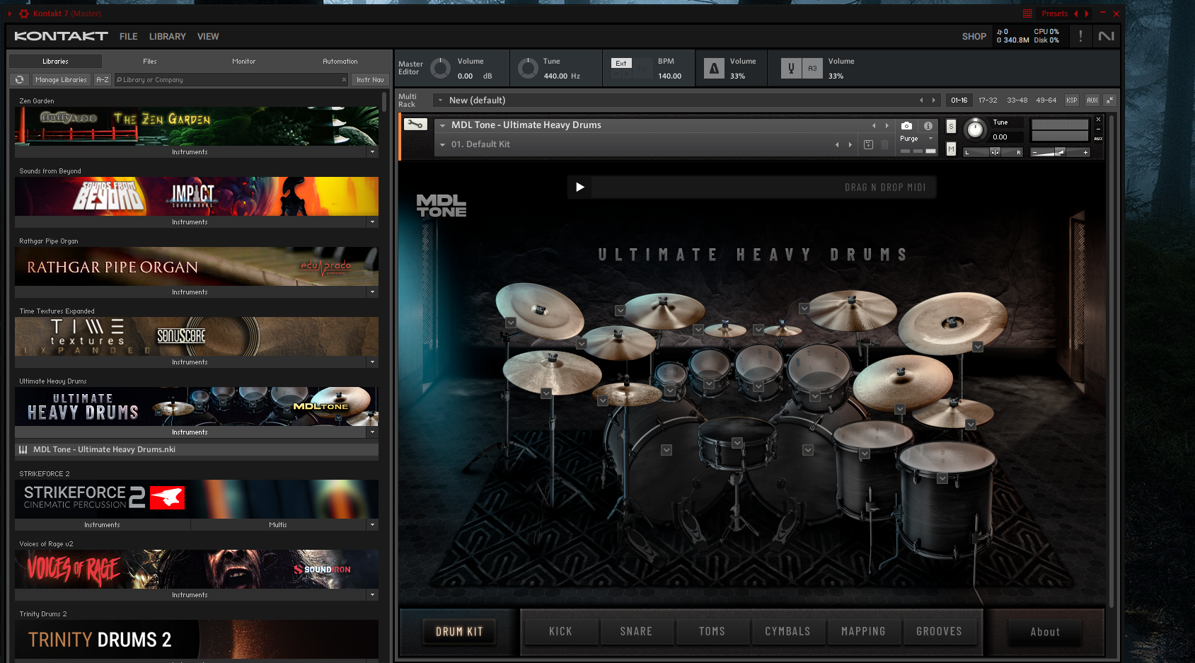Viewport: 1195px width, 663px height.
Task: Open MDL Tone - Ultimate Heavy Drums.nki file
Action: click(197, 450)
